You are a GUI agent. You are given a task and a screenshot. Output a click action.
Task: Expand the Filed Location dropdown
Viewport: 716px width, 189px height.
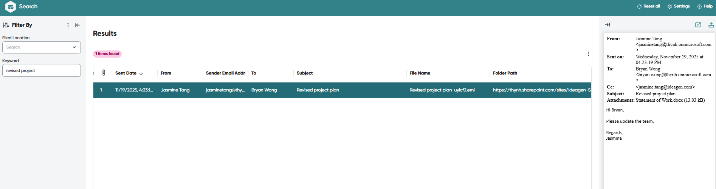(74, 47)
